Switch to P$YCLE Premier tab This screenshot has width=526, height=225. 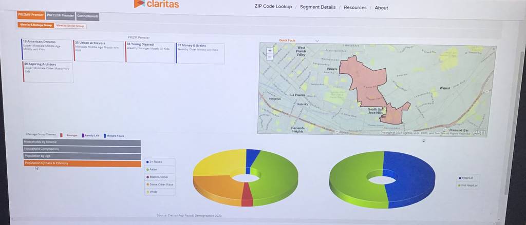[x=61, y=16]
